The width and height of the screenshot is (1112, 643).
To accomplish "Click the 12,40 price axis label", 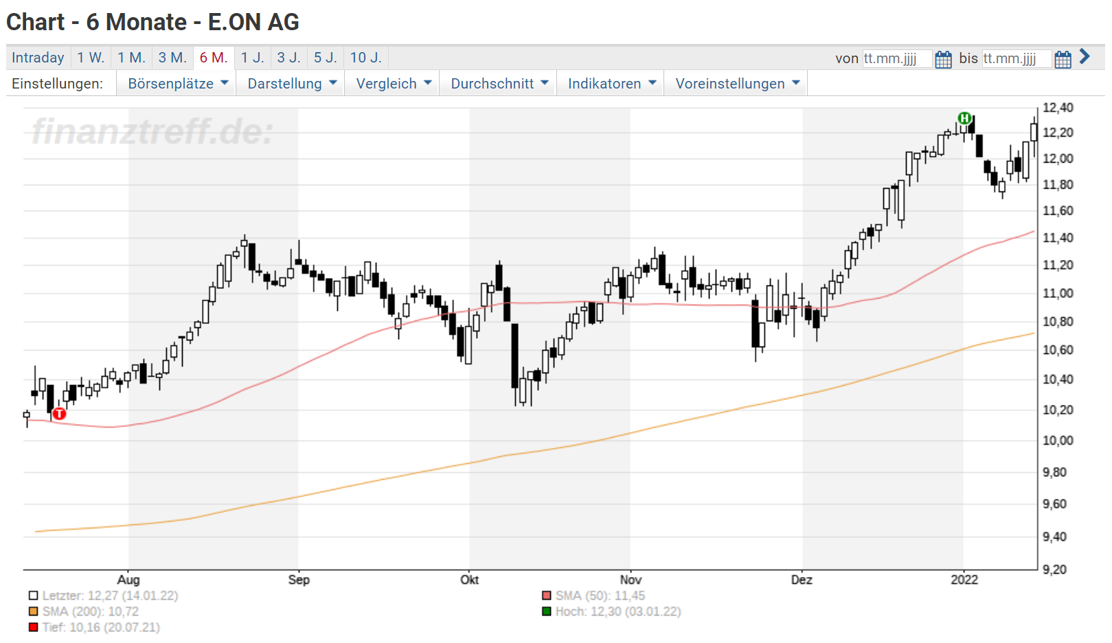I will (1058, 108).
